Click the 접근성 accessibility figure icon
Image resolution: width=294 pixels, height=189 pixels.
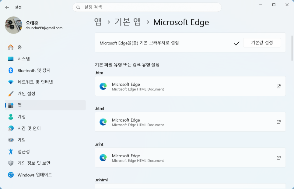(x=11, y=152)
